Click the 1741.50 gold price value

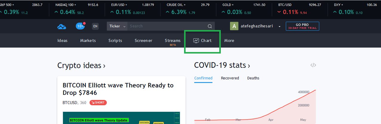pos(259,5)
